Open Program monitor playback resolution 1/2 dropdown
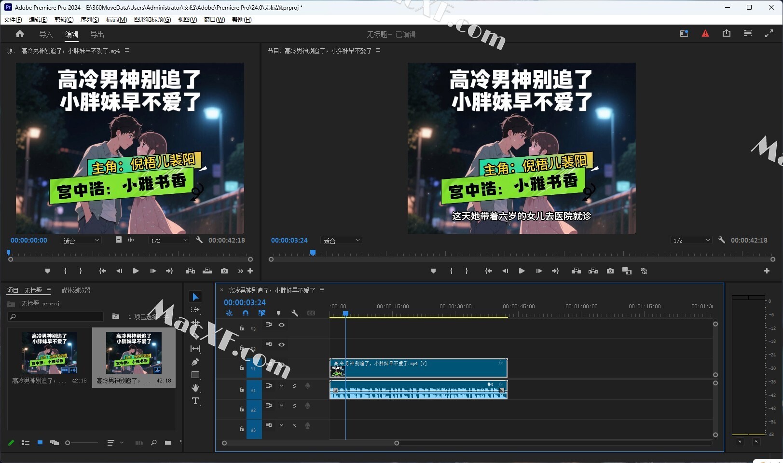 point(691,240)
